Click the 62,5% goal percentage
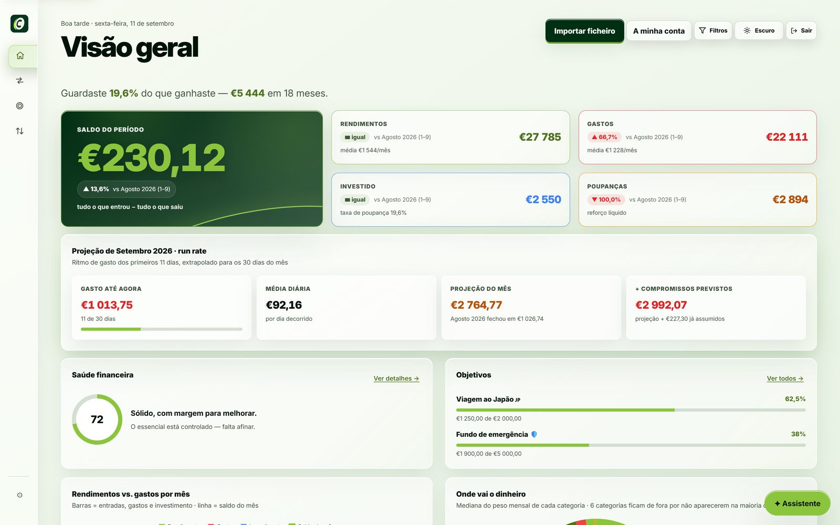 tap(795, 399)
